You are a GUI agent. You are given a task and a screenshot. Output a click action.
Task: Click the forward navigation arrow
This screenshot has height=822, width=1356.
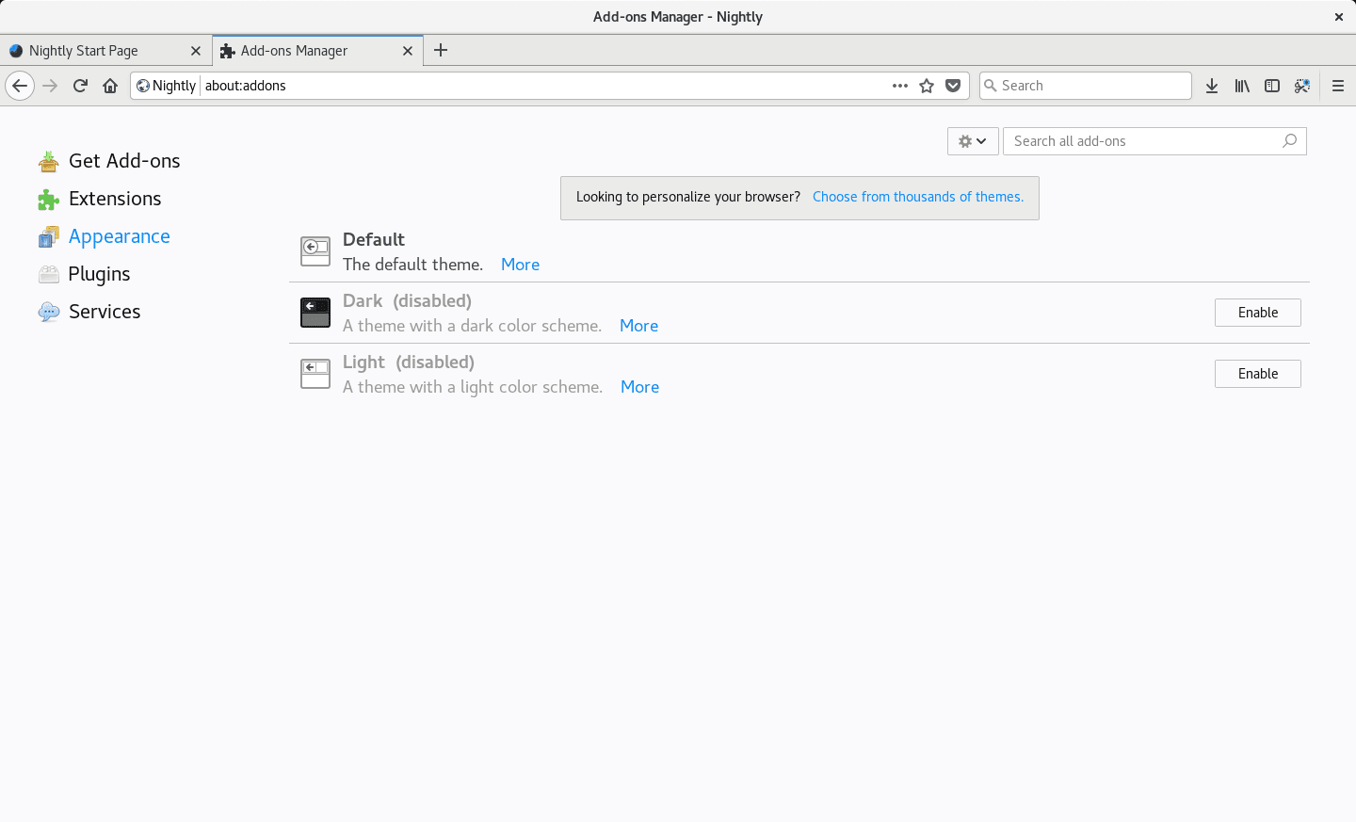pos(51,86)
